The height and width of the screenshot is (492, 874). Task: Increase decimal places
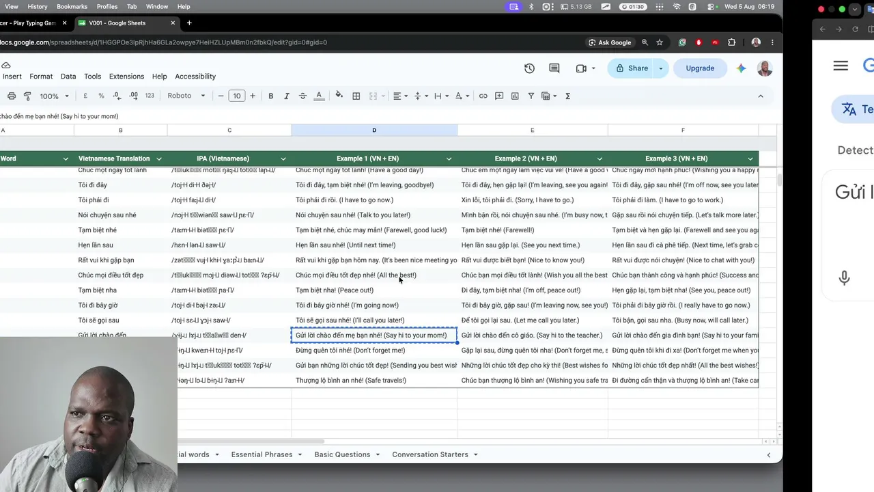(133, 96)
